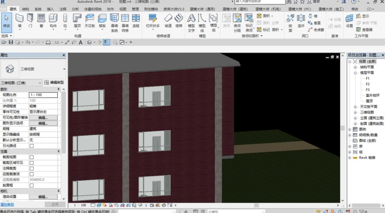
Task: Select the 墙 (Wall) tool in ribbon
Action: tap(20, 21)
